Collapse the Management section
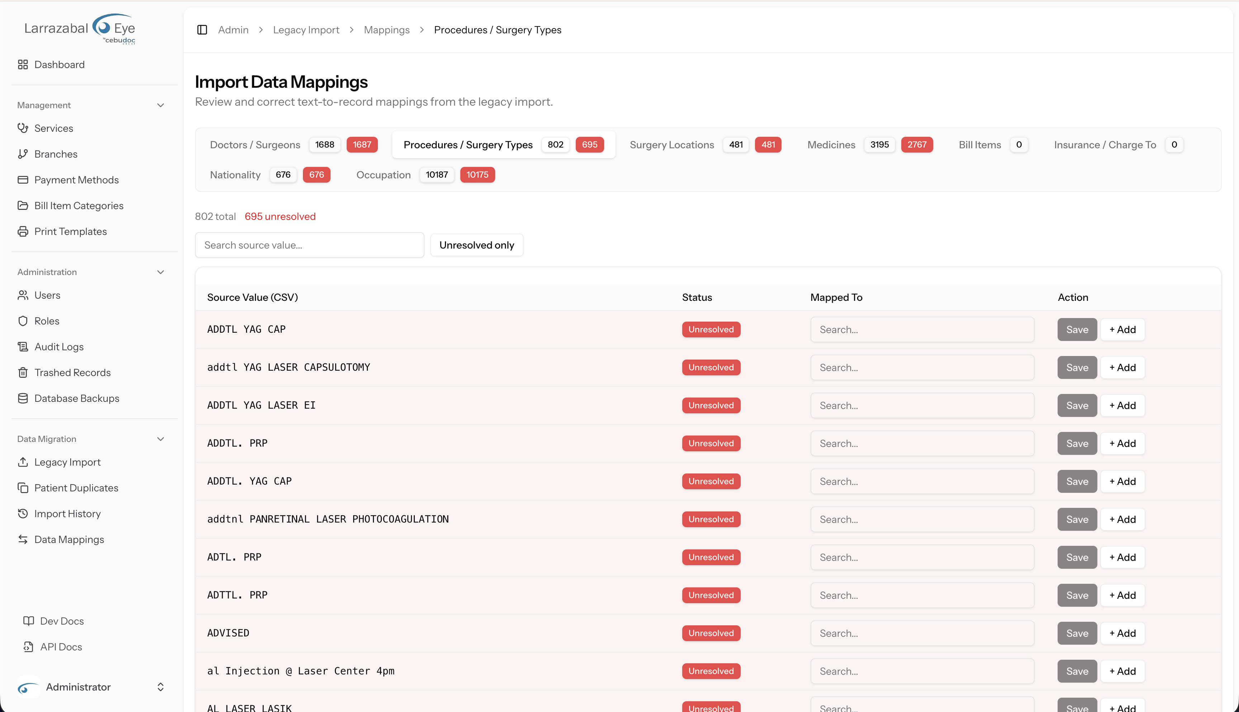This screenshot has width=1239, height=712. [161, 105]
